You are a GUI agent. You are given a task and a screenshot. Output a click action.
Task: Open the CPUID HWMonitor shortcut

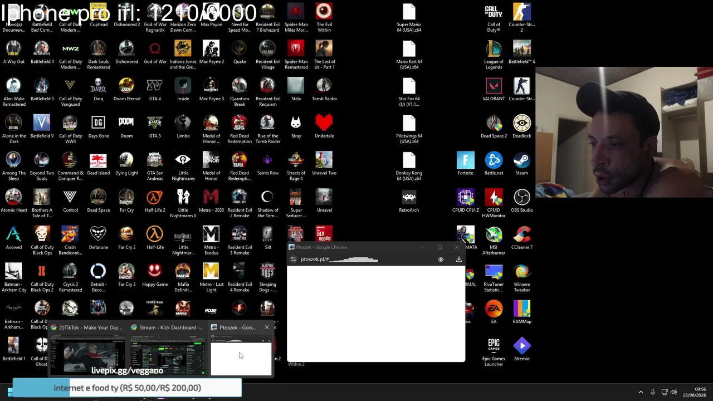tap(494, 203)
